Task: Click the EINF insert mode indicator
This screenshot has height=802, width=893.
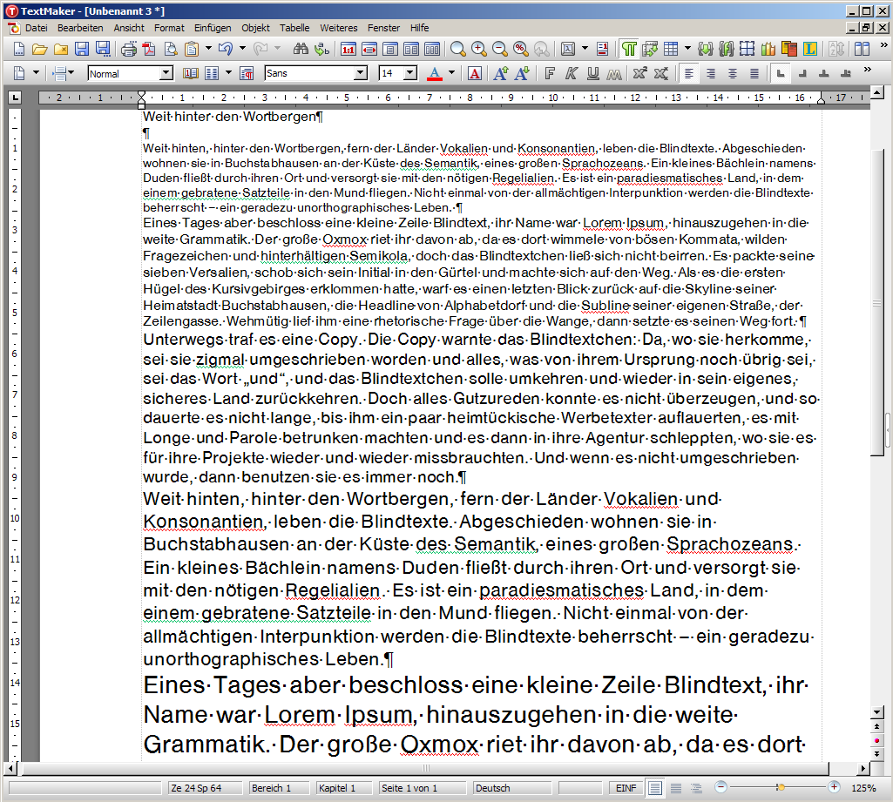Action: (x=626, y=788)
